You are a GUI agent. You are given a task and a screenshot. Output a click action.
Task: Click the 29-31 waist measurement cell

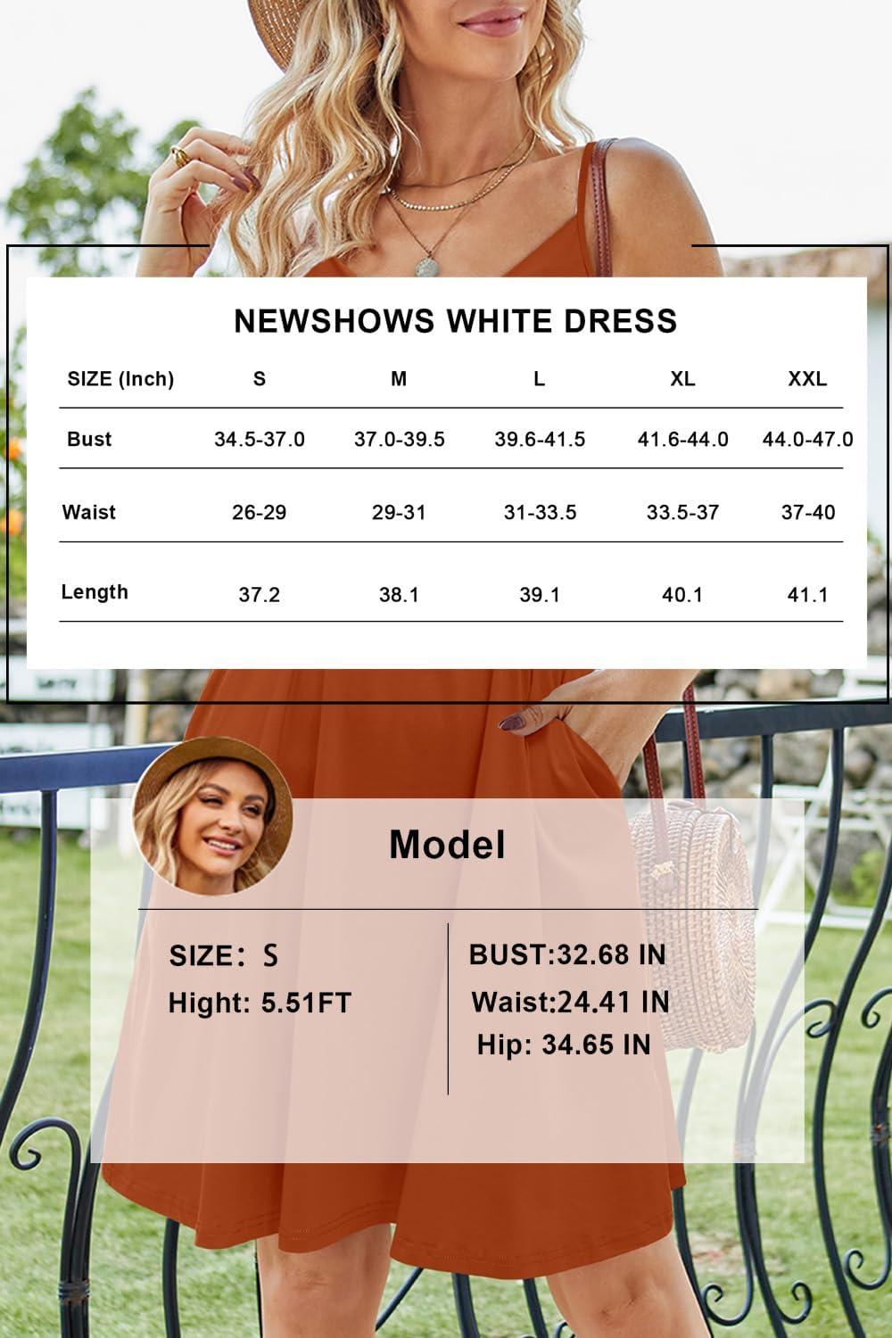point(399,513)
